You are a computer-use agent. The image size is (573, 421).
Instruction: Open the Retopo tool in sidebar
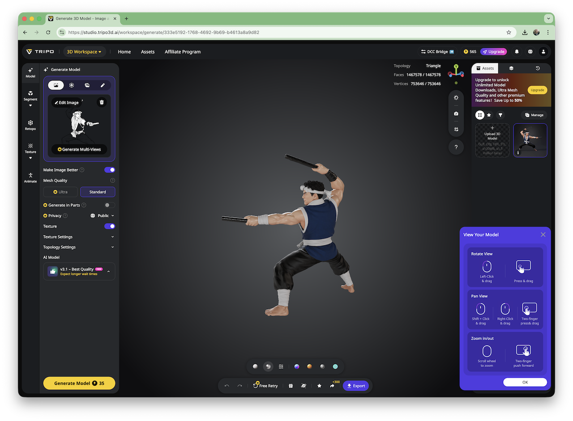pyautogui.click(x=30, y=125)
